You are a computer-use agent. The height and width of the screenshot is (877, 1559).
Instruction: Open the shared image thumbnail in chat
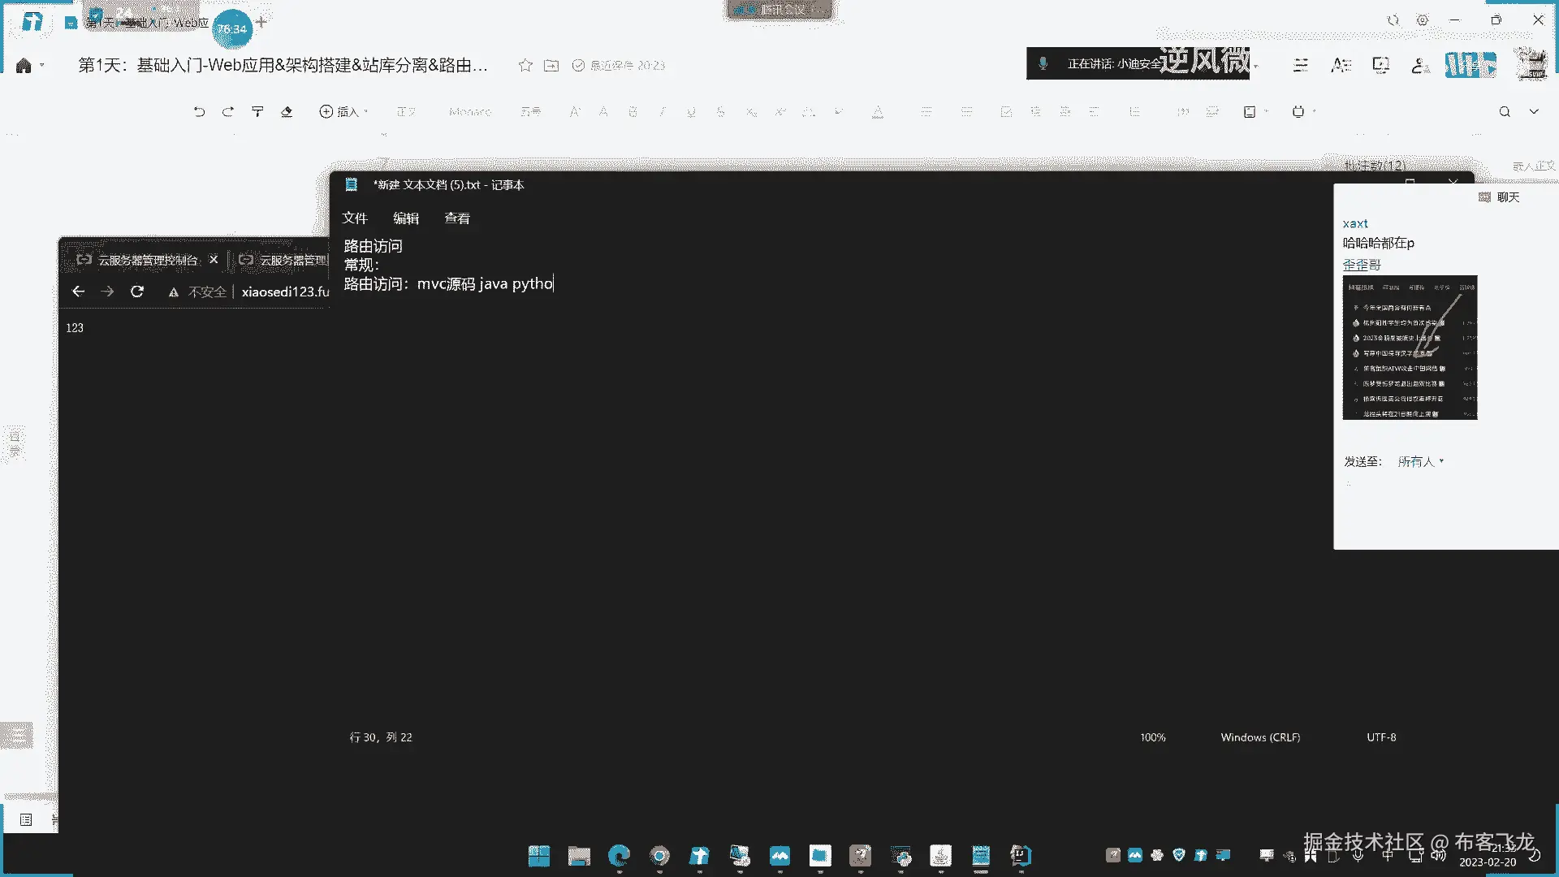pyautogui.click(x=1410, y=348)
